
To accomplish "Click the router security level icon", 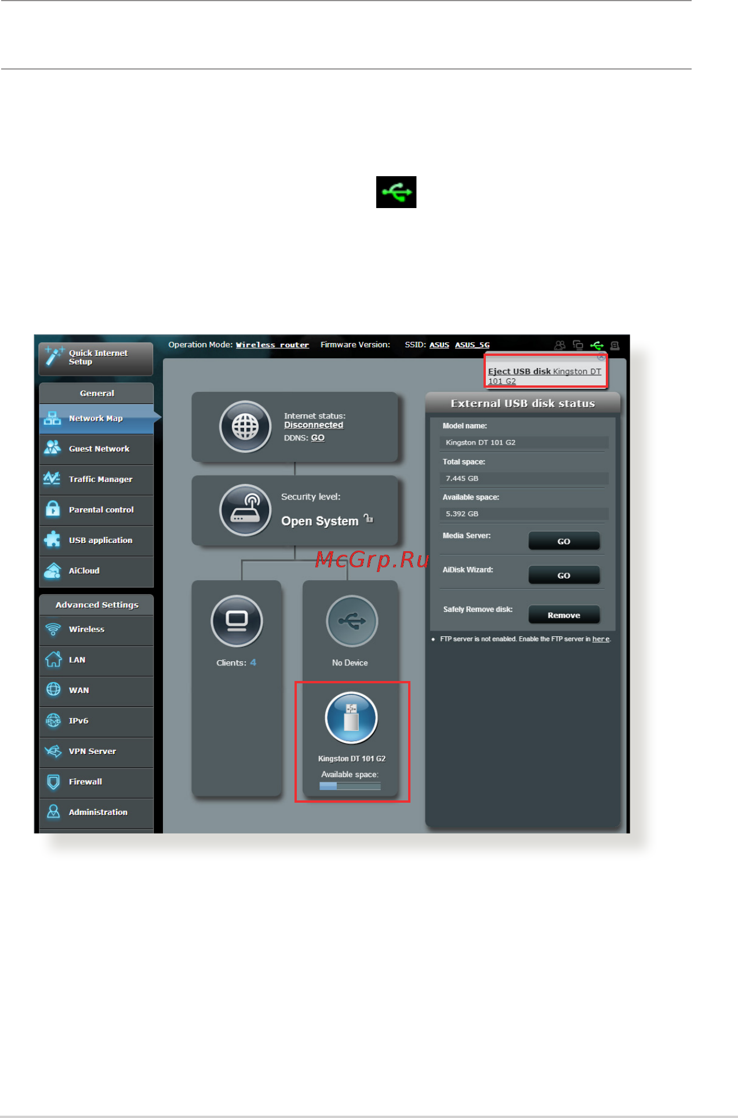I will click(245, 510).
